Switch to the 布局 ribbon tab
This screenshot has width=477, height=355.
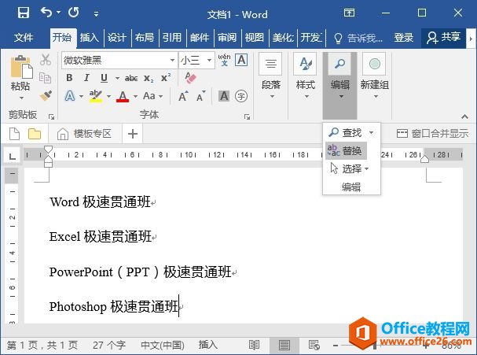point(144,38)
